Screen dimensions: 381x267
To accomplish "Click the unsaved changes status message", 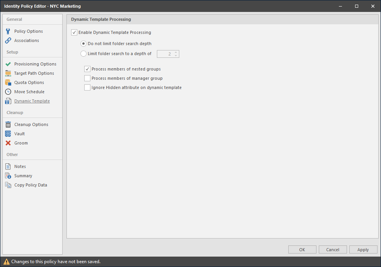I will click(56, 262).
